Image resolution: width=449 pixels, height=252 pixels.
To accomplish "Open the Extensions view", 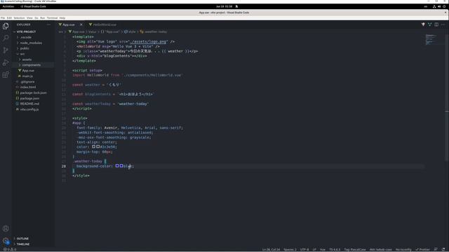I will (6, 75).
